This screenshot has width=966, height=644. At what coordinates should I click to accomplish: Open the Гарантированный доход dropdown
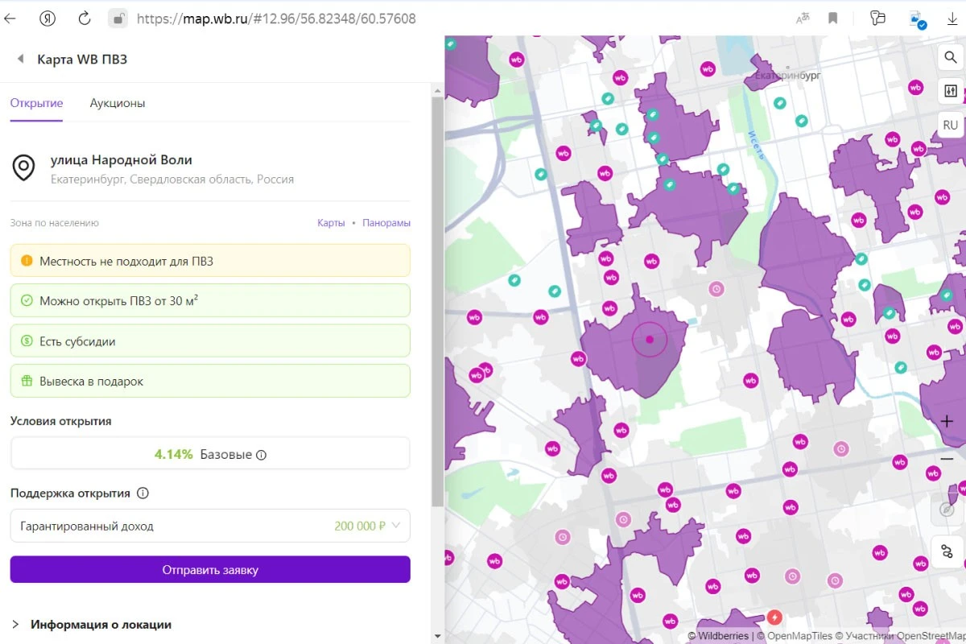point(210,526)
